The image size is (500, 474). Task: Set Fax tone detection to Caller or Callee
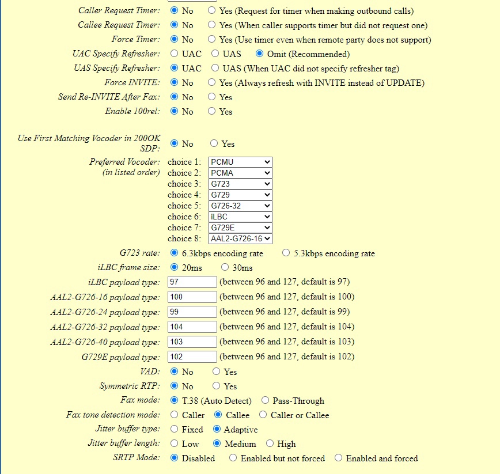[x=263, y=415]
